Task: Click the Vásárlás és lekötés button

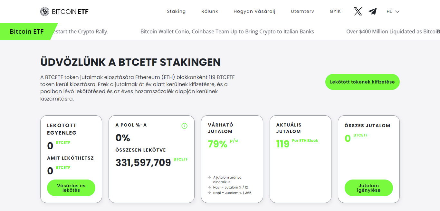Action: (x=71, y=188)
